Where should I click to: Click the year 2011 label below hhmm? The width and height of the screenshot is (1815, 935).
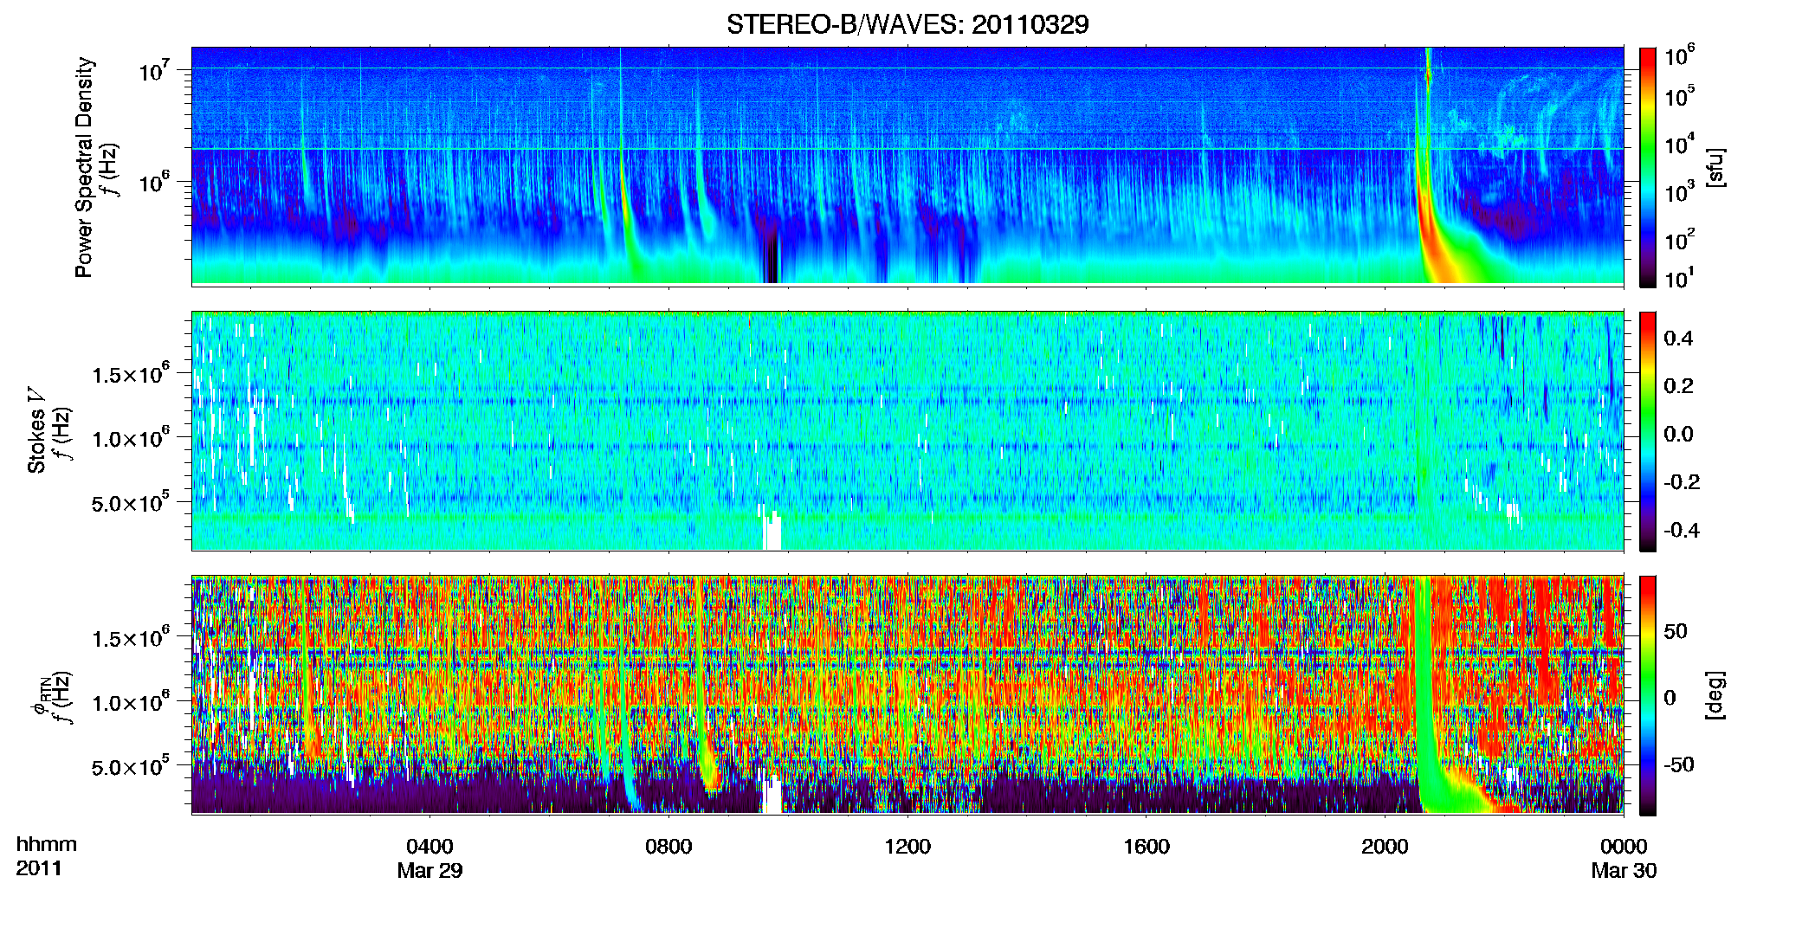[x=39, y=868]
